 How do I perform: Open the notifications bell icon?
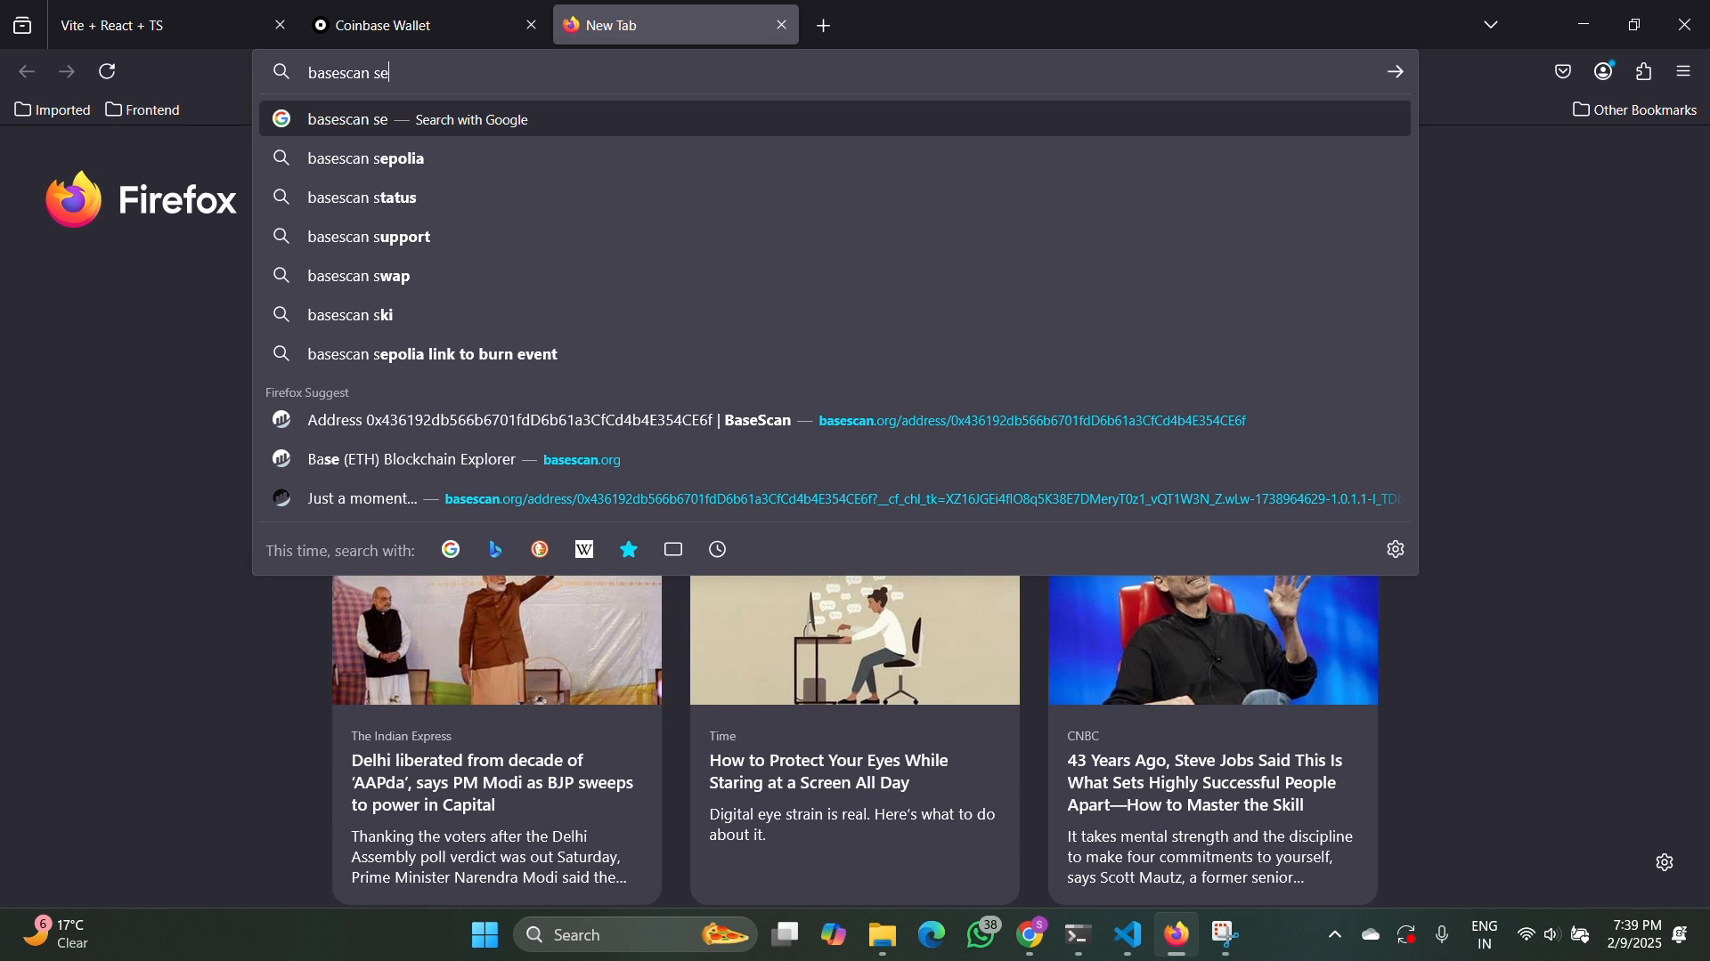pos(1681,934)
